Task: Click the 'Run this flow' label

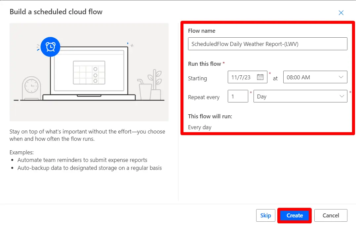Action: coord(205,64)
